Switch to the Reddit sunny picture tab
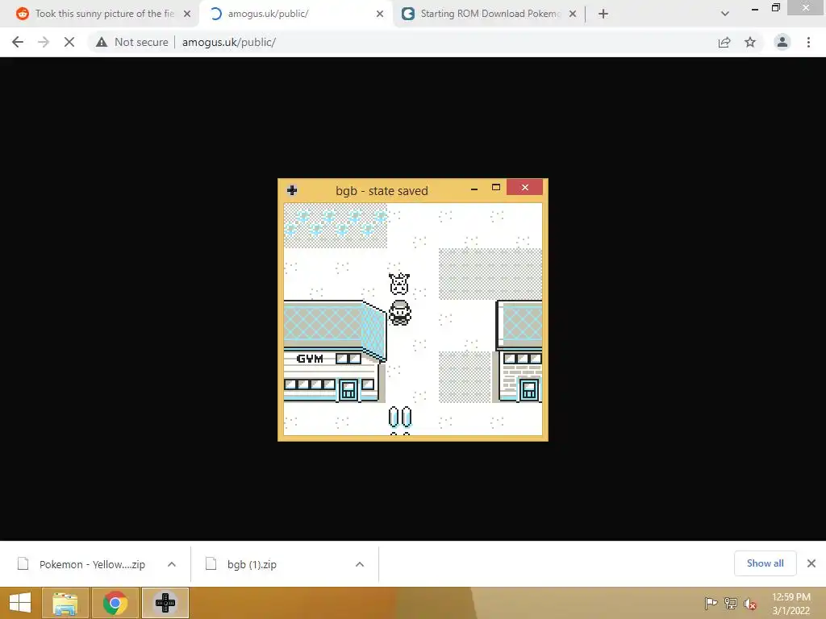Screen dimensions: 826x619 point(104,14)
